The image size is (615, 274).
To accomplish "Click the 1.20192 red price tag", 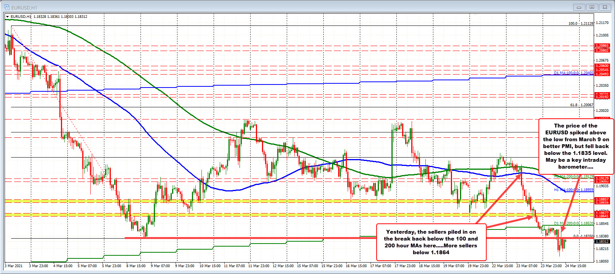I will click(x=602, y=97).
